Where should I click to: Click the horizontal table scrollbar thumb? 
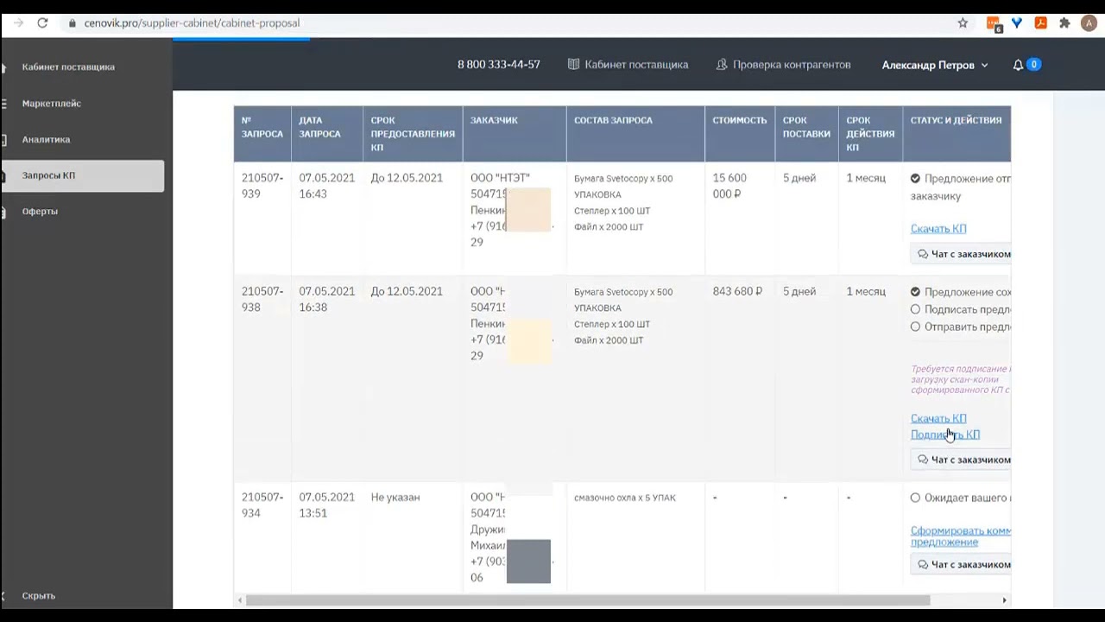point(588,600)
